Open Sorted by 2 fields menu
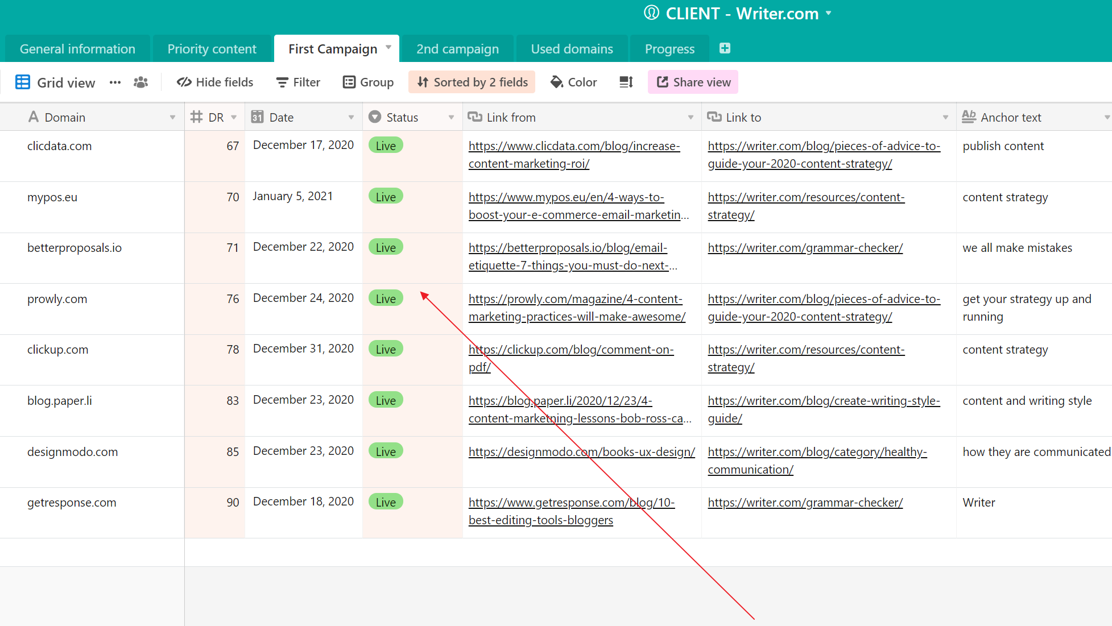The image size is (1112, 626). pos(472,82)
